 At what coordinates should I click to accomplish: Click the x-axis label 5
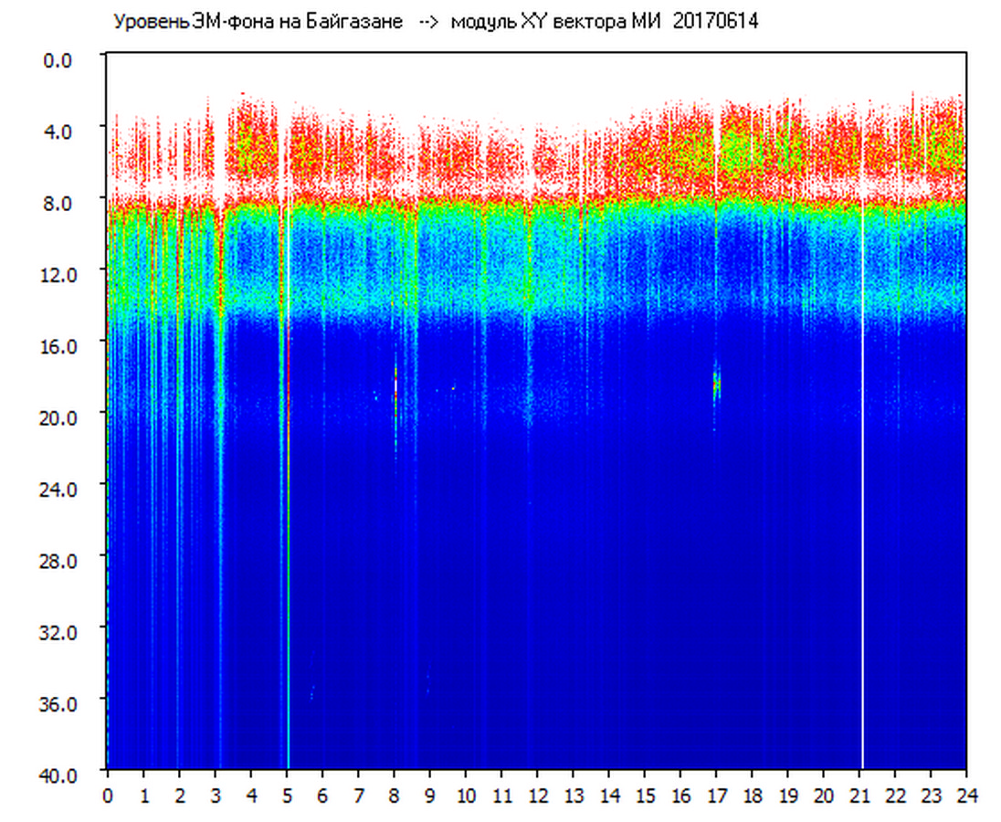[287, 795]
